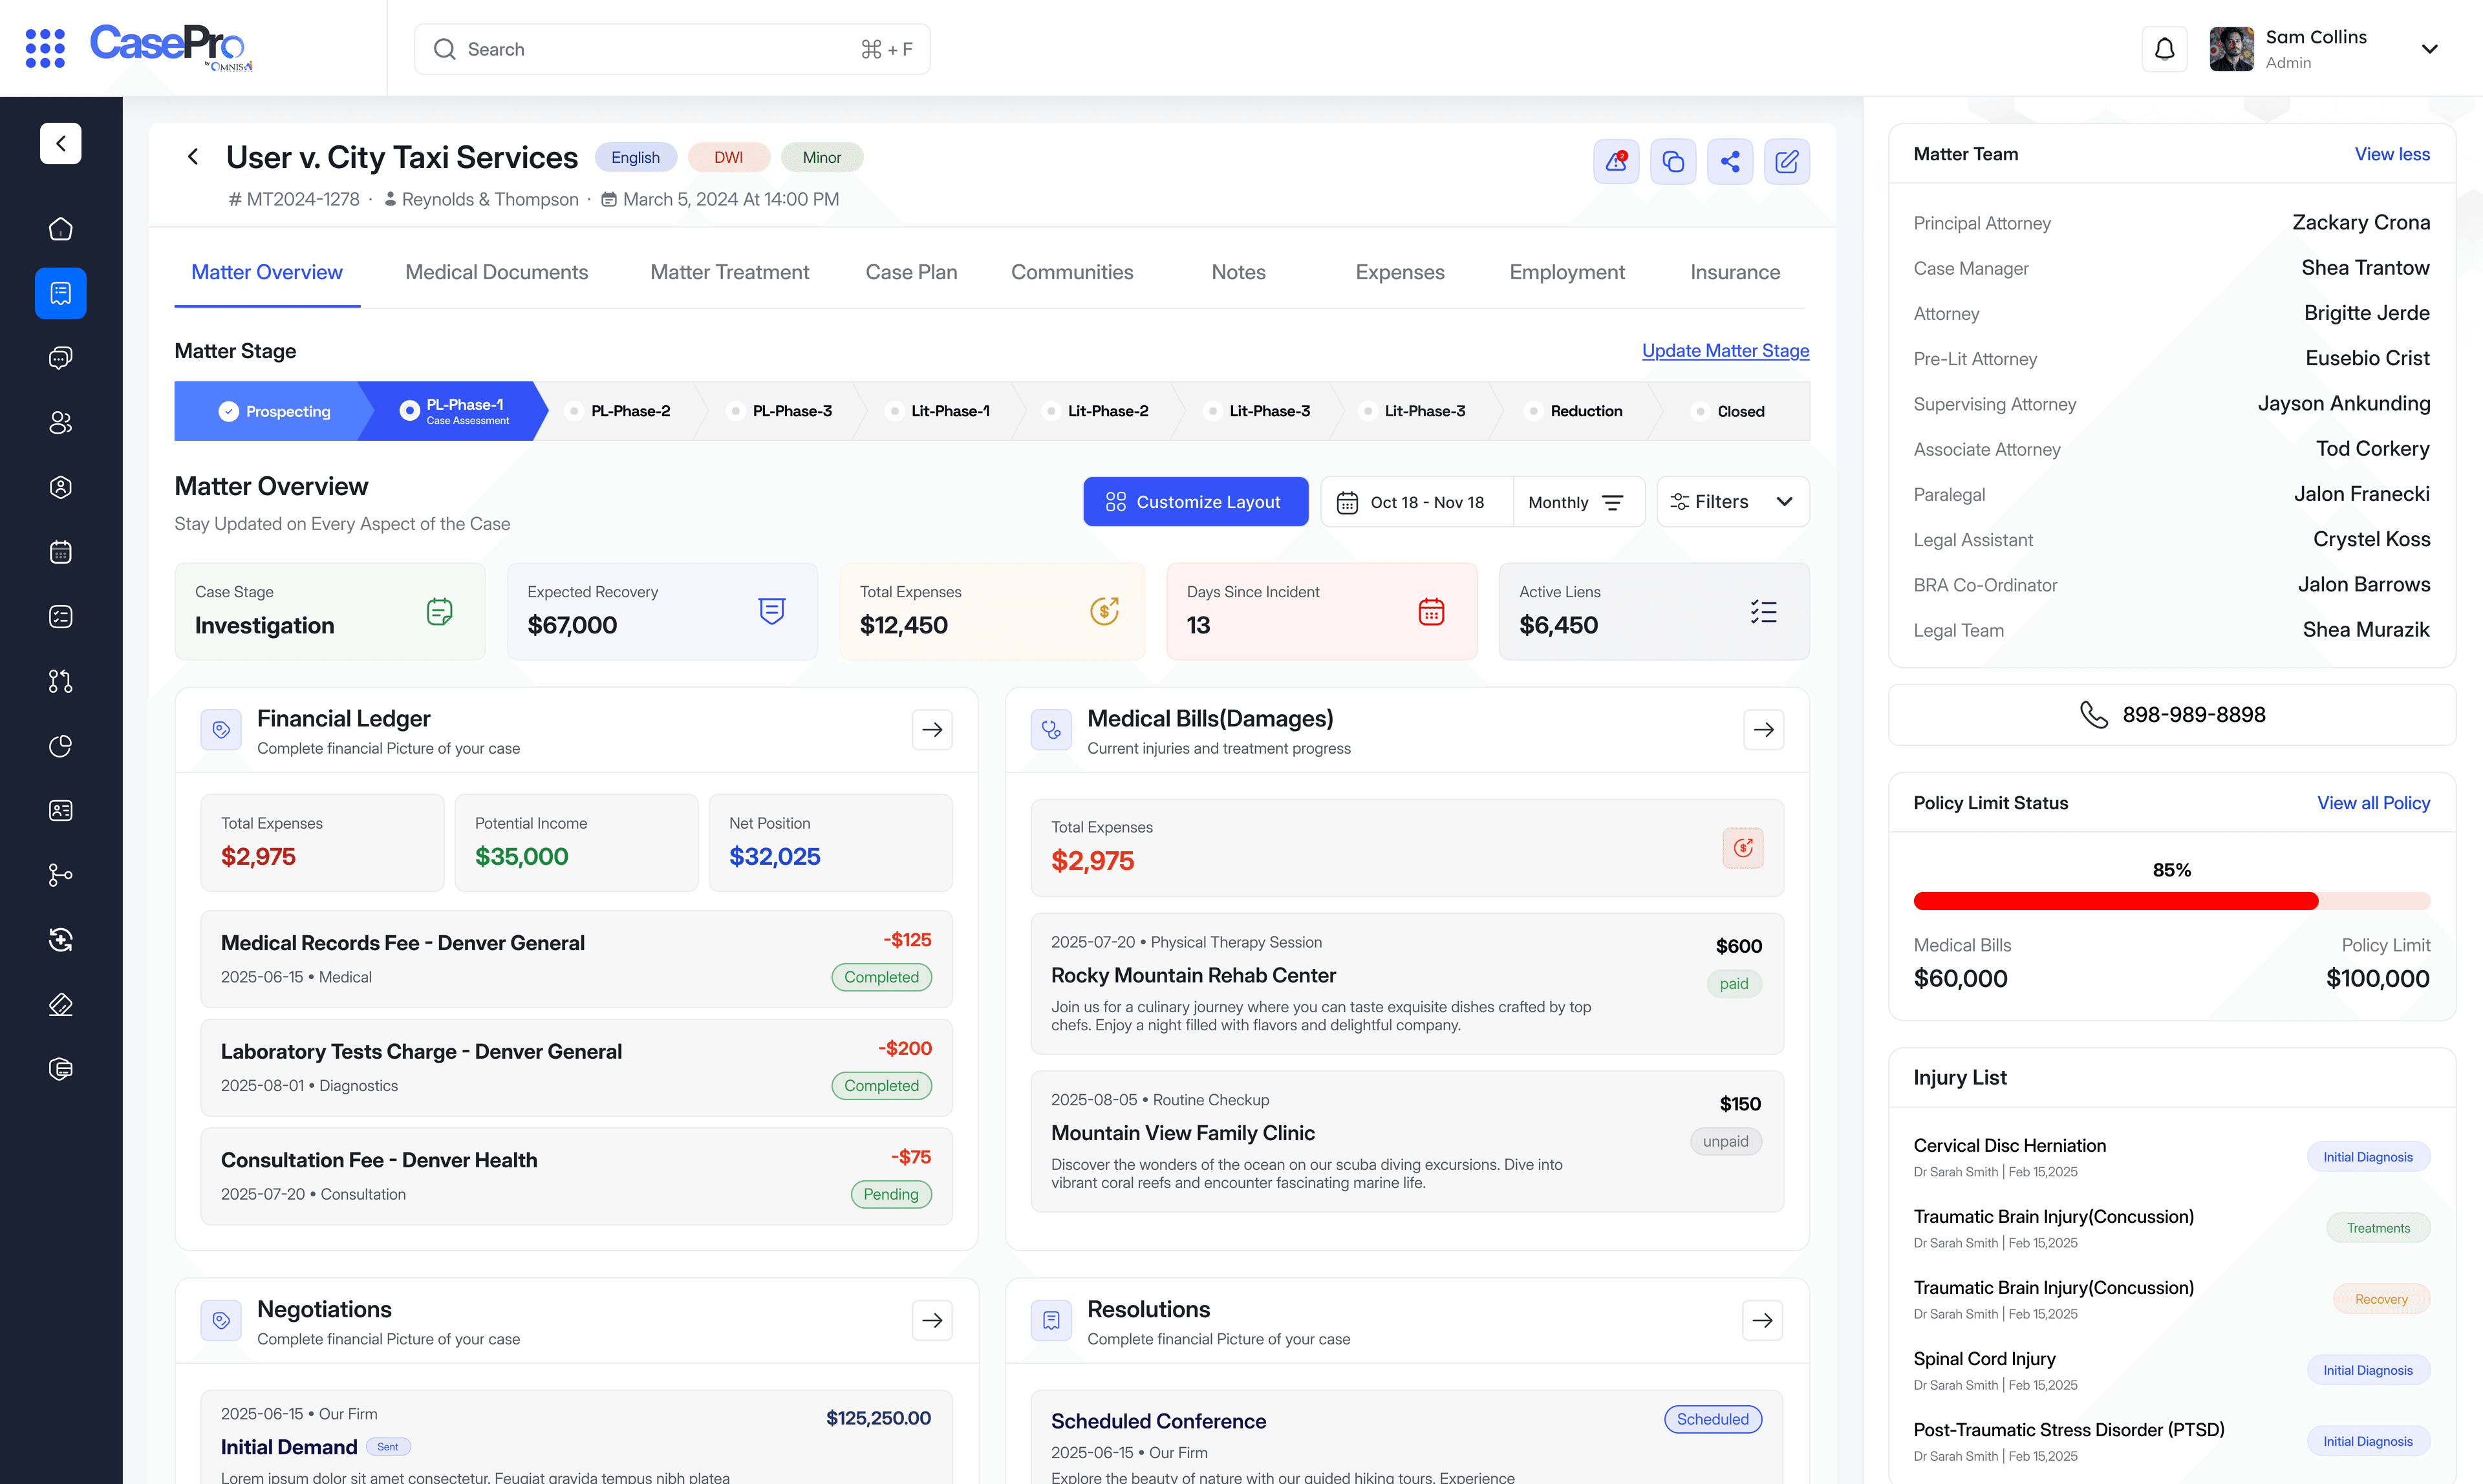Open the Monthly frequency selector
This screenshot has height=1484, width=2483.
(1578, 501)
